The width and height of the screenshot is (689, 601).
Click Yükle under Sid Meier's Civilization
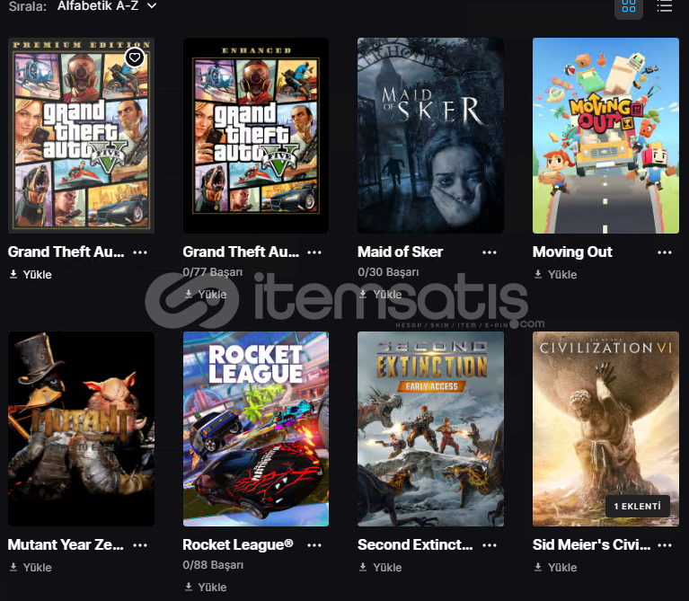(555, 567)
